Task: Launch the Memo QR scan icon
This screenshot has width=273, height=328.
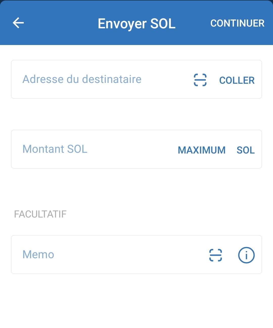Action: [215, 255]
